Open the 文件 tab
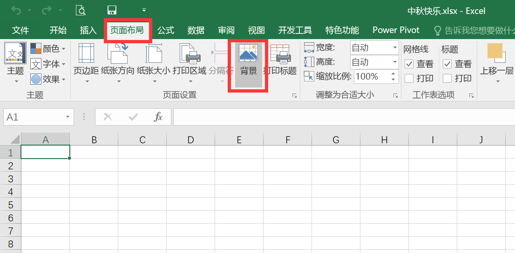 [x=20, y=31]
